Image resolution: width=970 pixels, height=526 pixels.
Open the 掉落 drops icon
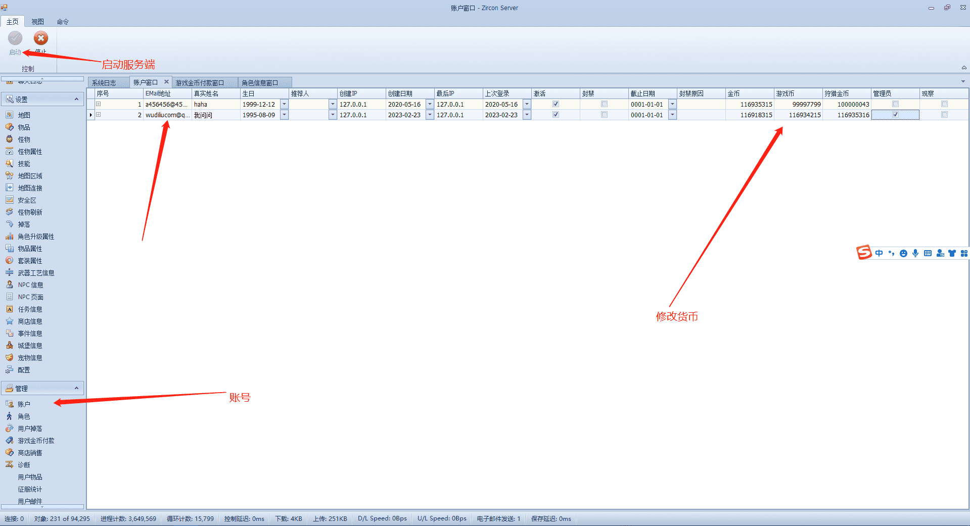pos(10,224)
